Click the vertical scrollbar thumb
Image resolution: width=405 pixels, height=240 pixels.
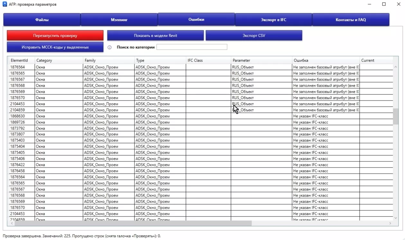point(396,116)
